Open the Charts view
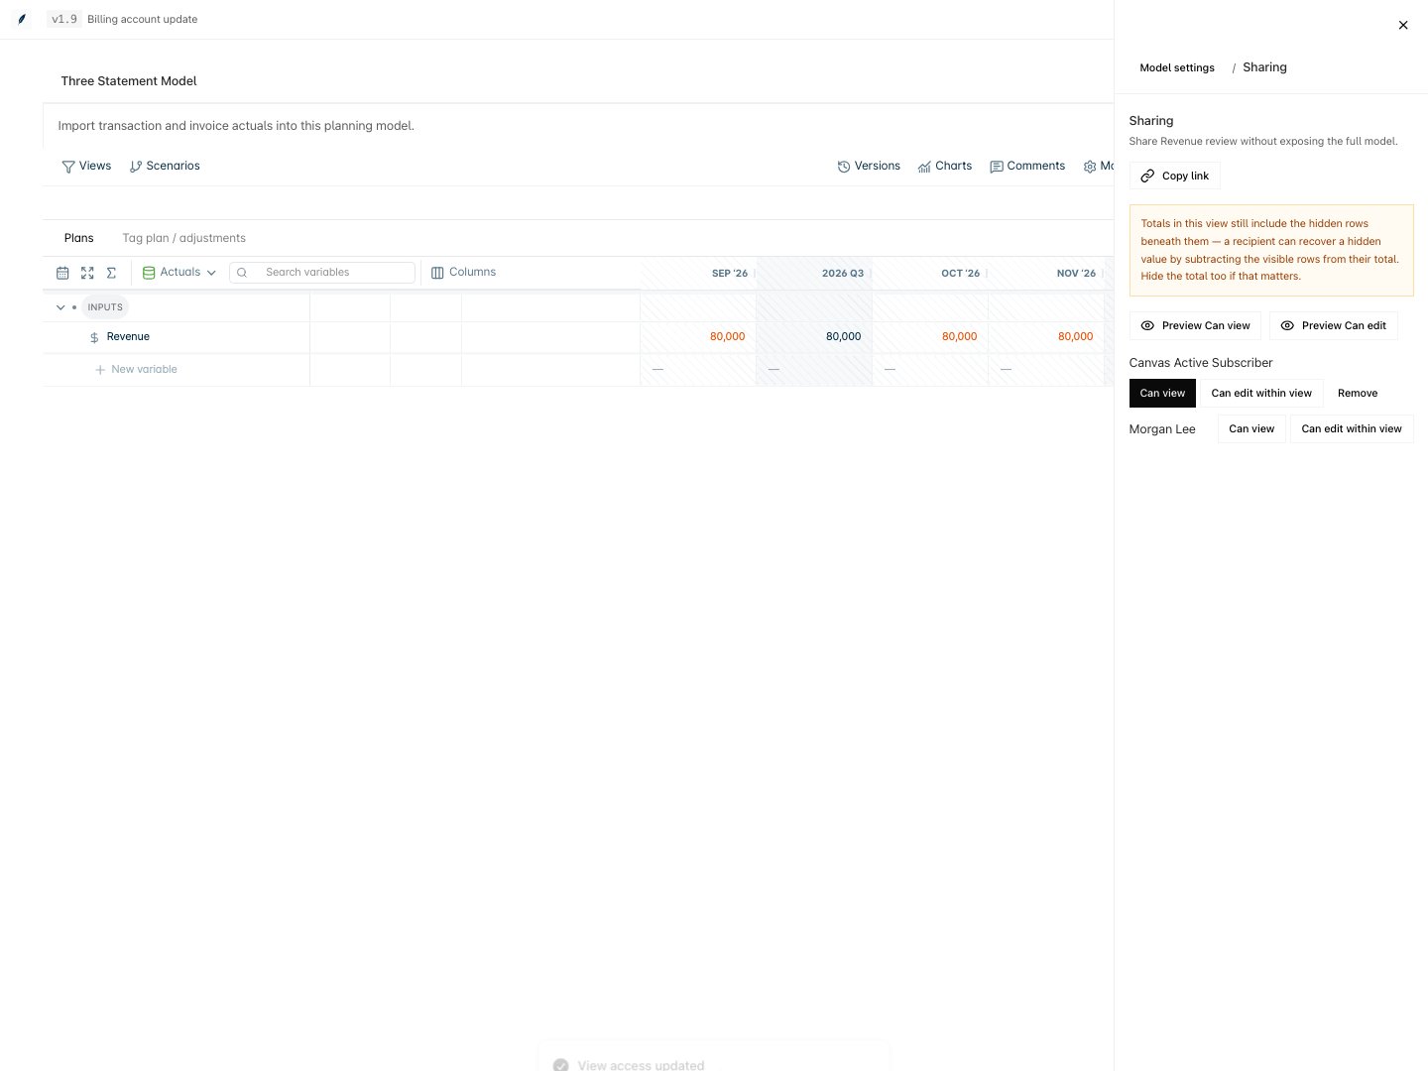Image resolution: width=1428 pixels, height=1071 pixels. (945, 166)
